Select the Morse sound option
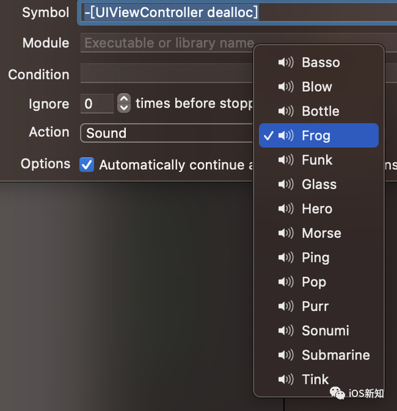This screenshot has height=411, width=397. [321, 233]
